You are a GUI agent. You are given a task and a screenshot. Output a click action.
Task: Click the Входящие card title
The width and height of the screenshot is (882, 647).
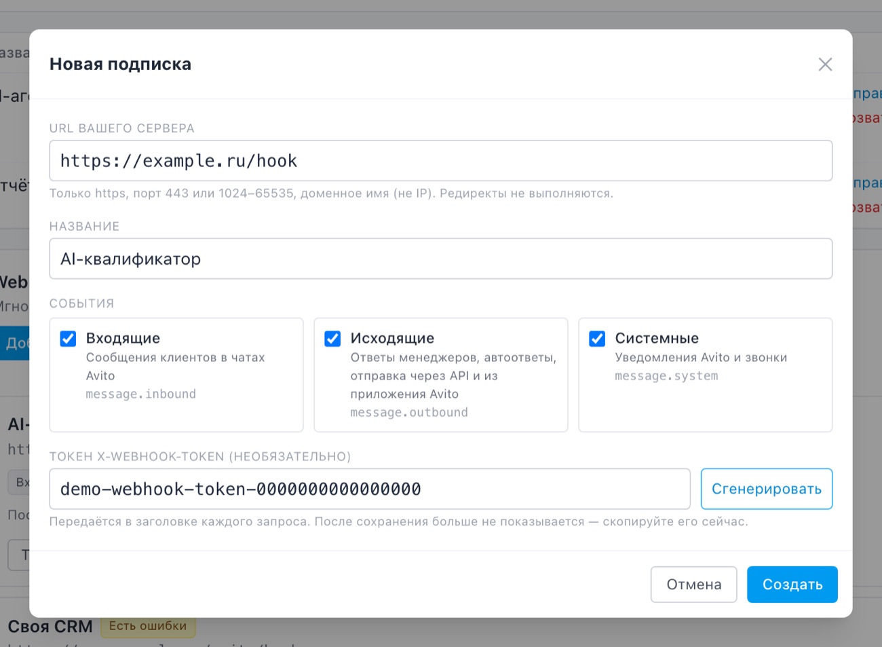(123, 338)
